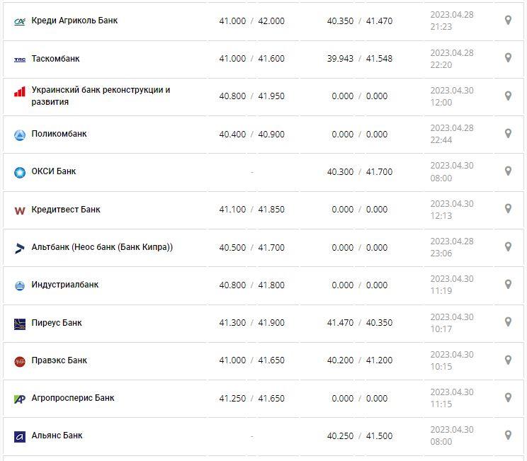Open Таскомбанк bank link
The height and width of the screenshot is (461, 527).
pyautogui.click(x=55, y=59)
